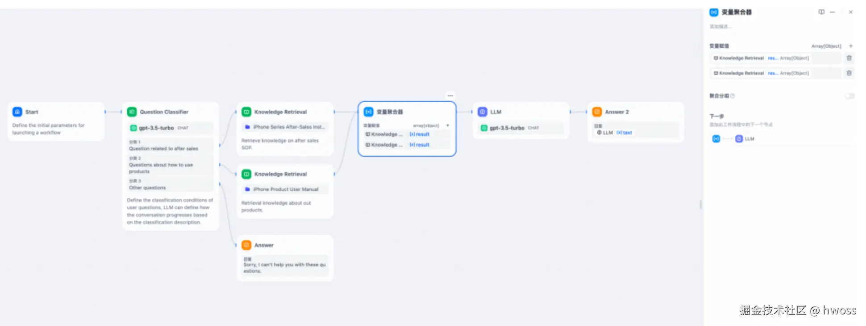This screenshot has width=866, height=326.
Task: Add a variable in the side panel
Action: 850,46
